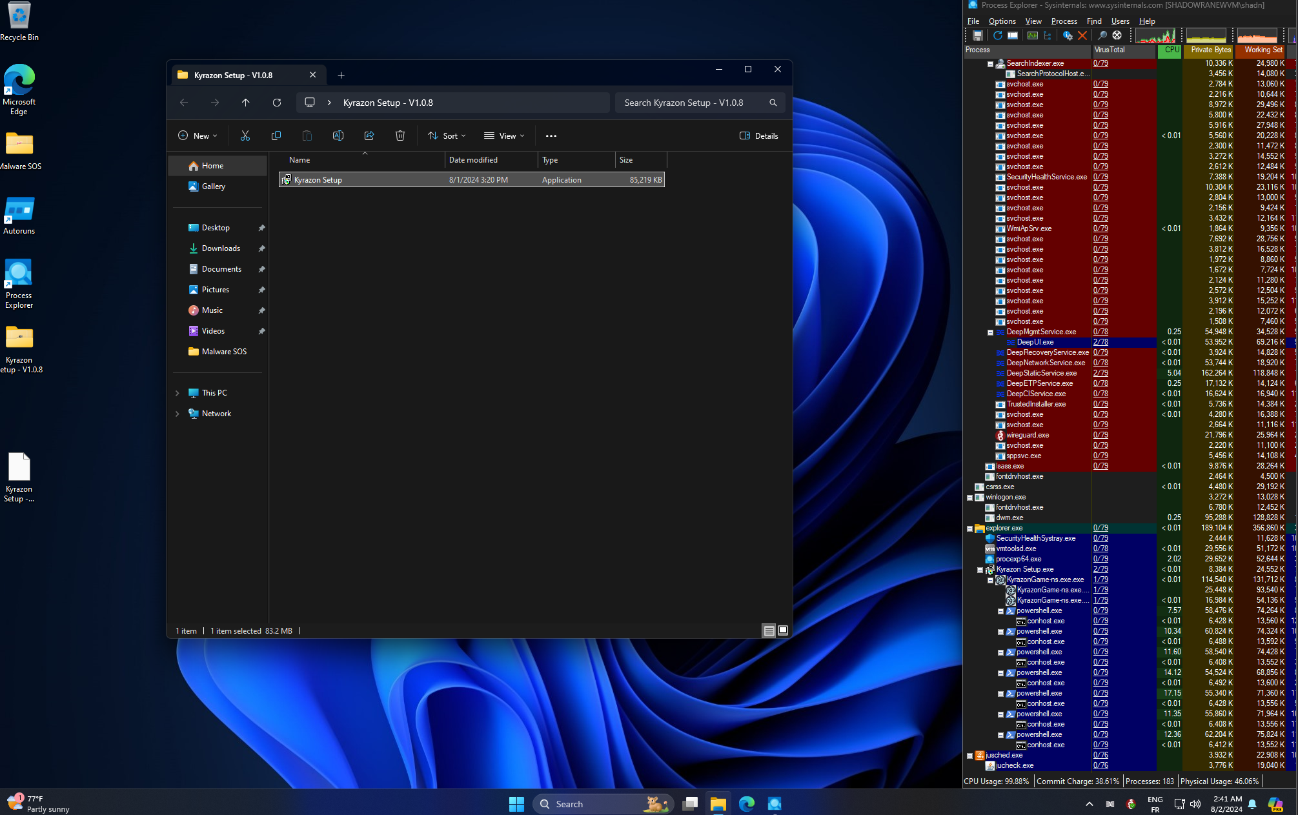Click the yellow commit history mini graph
This screenshot has height=815, width=1298.
[1206, 35]
